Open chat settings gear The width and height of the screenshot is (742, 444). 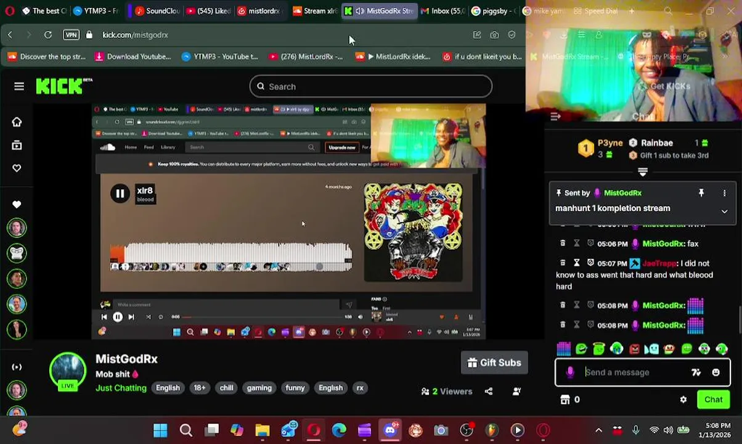coord(683,400)
